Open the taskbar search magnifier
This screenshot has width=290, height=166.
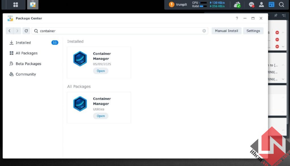[x=282, y=5]
